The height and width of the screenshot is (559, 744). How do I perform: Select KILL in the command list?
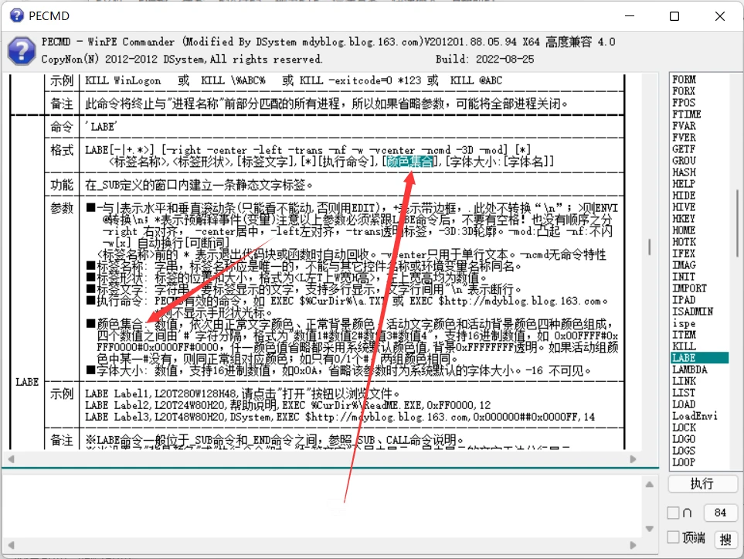pyautogui.click(x=684, y=346)
